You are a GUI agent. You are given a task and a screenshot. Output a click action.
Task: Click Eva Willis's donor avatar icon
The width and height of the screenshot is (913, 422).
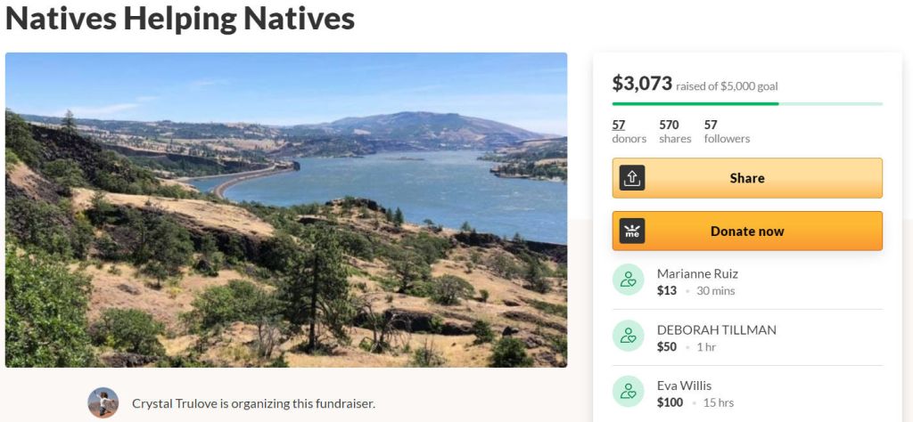[x=628, y=393]
